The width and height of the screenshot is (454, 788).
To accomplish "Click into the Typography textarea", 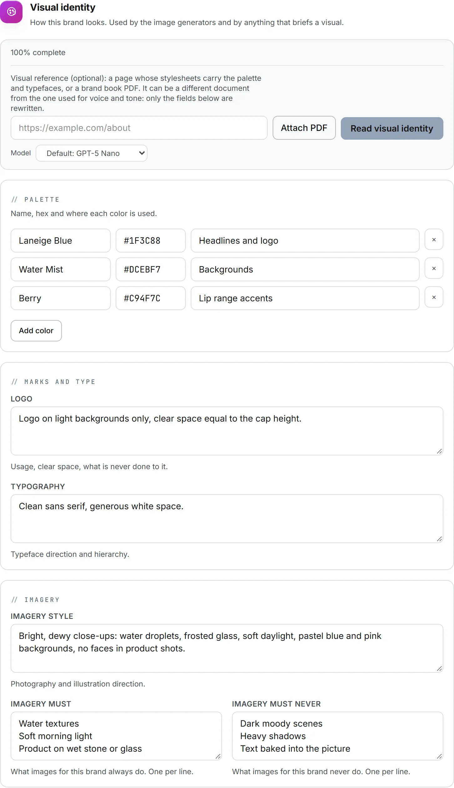I will pyautogui.click(x=227, y=519).
